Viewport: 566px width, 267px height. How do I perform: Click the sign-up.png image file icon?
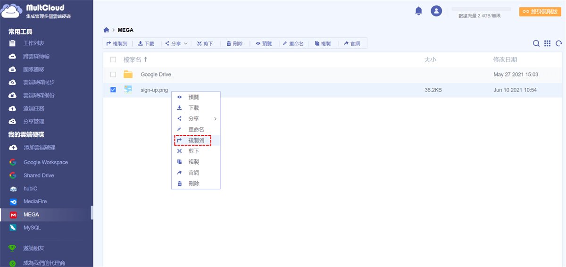(x=128, y=90)
